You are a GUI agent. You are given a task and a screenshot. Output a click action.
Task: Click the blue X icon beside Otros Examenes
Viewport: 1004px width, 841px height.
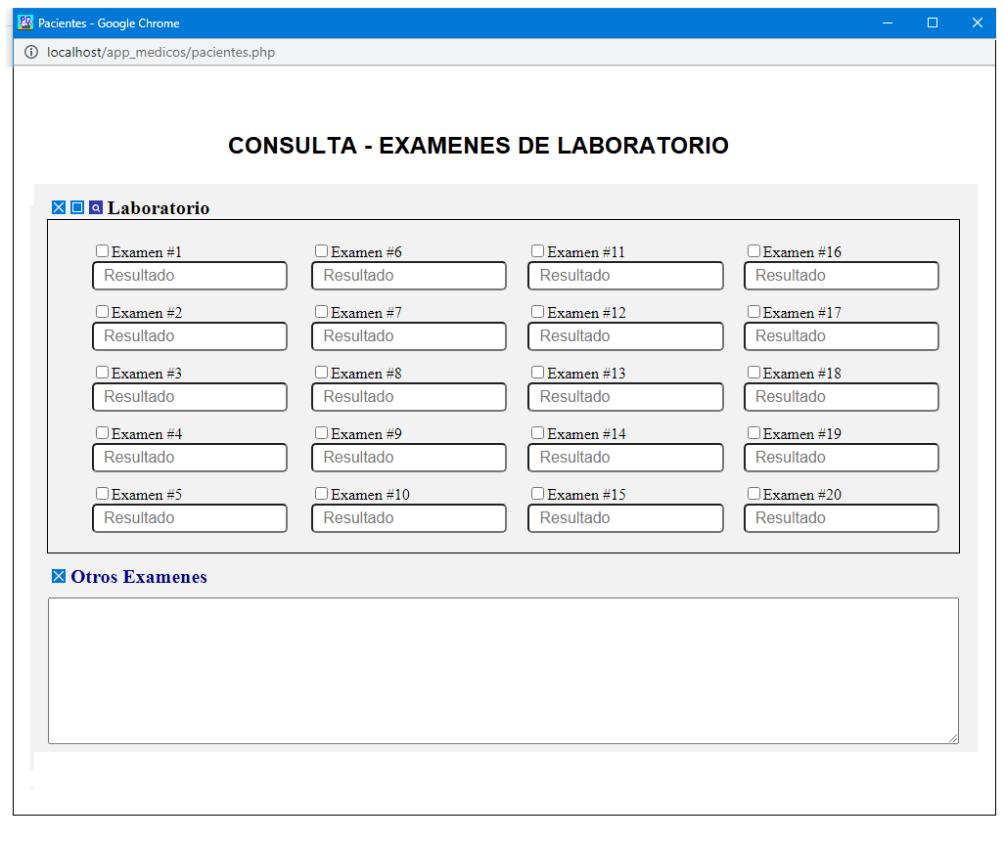tap(59, 576)
